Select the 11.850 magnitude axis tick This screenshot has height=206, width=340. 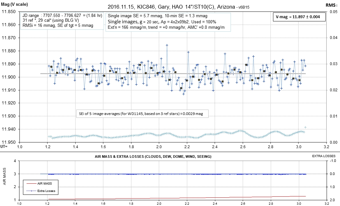pos(9,11)
